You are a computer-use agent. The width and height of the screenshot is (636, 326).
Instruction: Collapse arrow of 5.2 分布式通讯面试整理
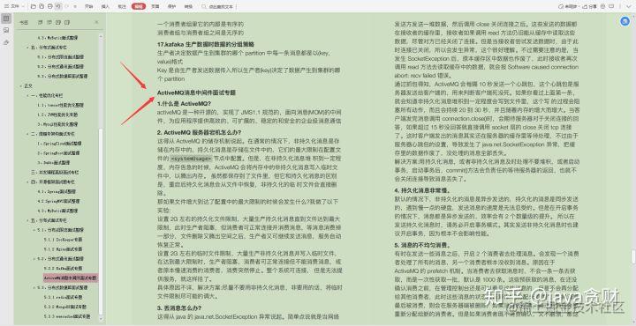(34, 258)
